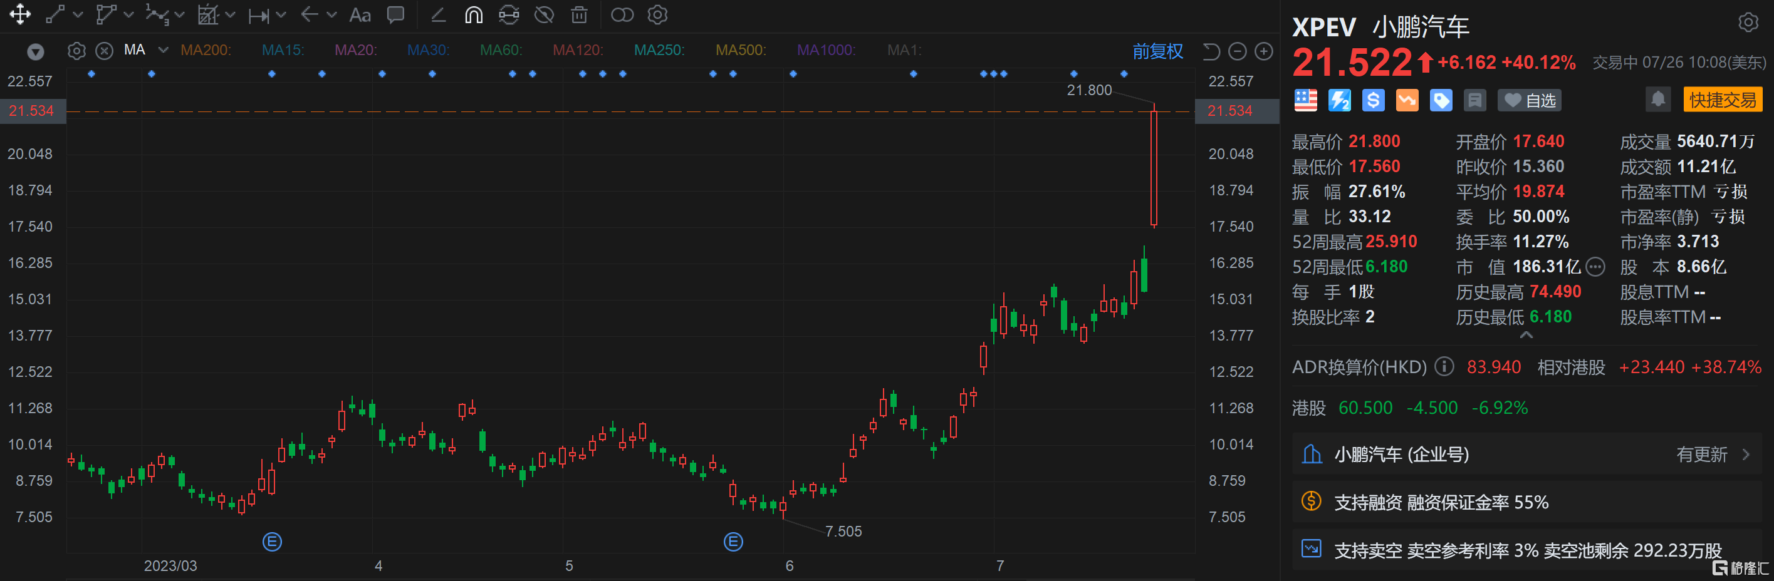This screenshot has width=1774, height=581.
Task: Open quote panel settings gear
Action: 1748,22
